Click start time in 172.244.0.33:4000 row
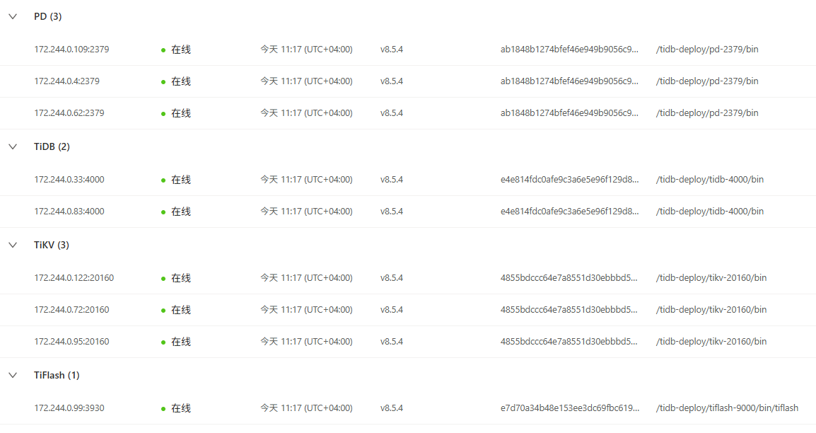Viewport: 816px width, 433px height. [x=306, y=180]
